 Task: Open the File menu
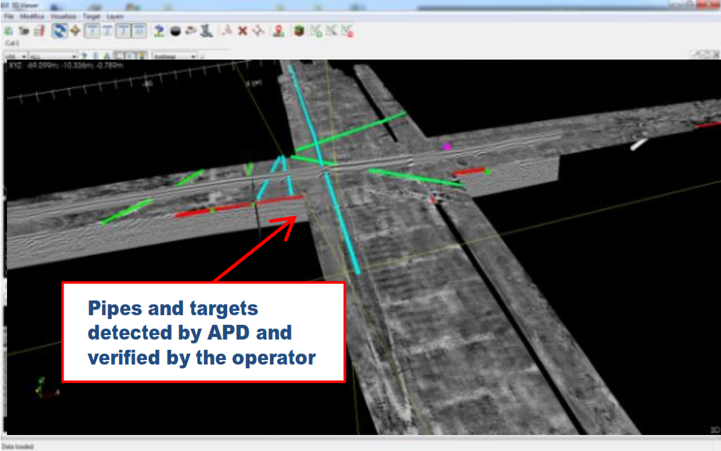pos(8,15)
